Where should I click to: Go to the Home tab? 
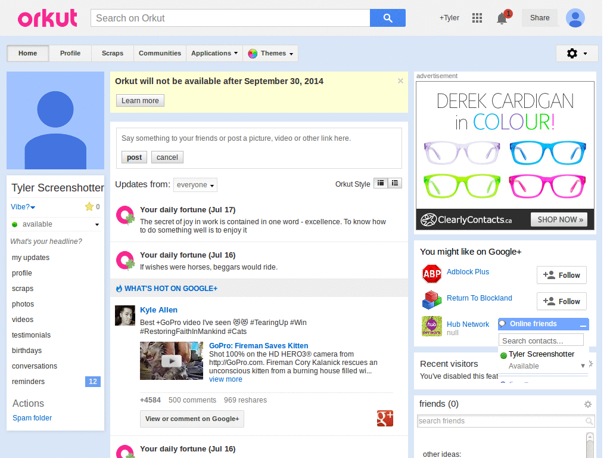pos(27,53)
